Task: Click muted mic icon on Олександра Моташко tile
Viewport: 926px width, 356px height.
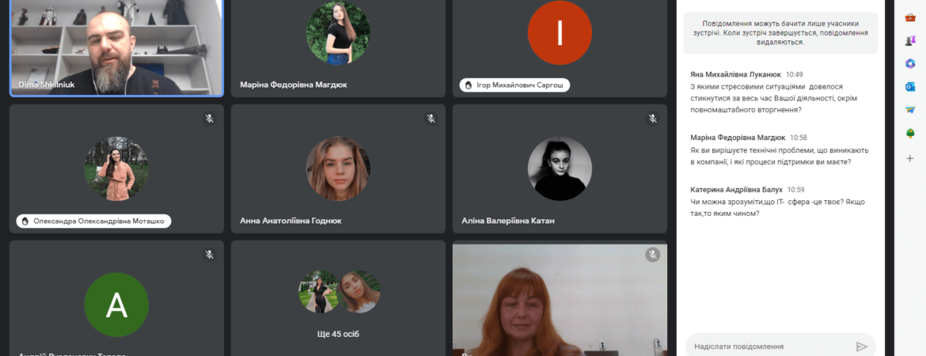Action: tap(209, 119)
